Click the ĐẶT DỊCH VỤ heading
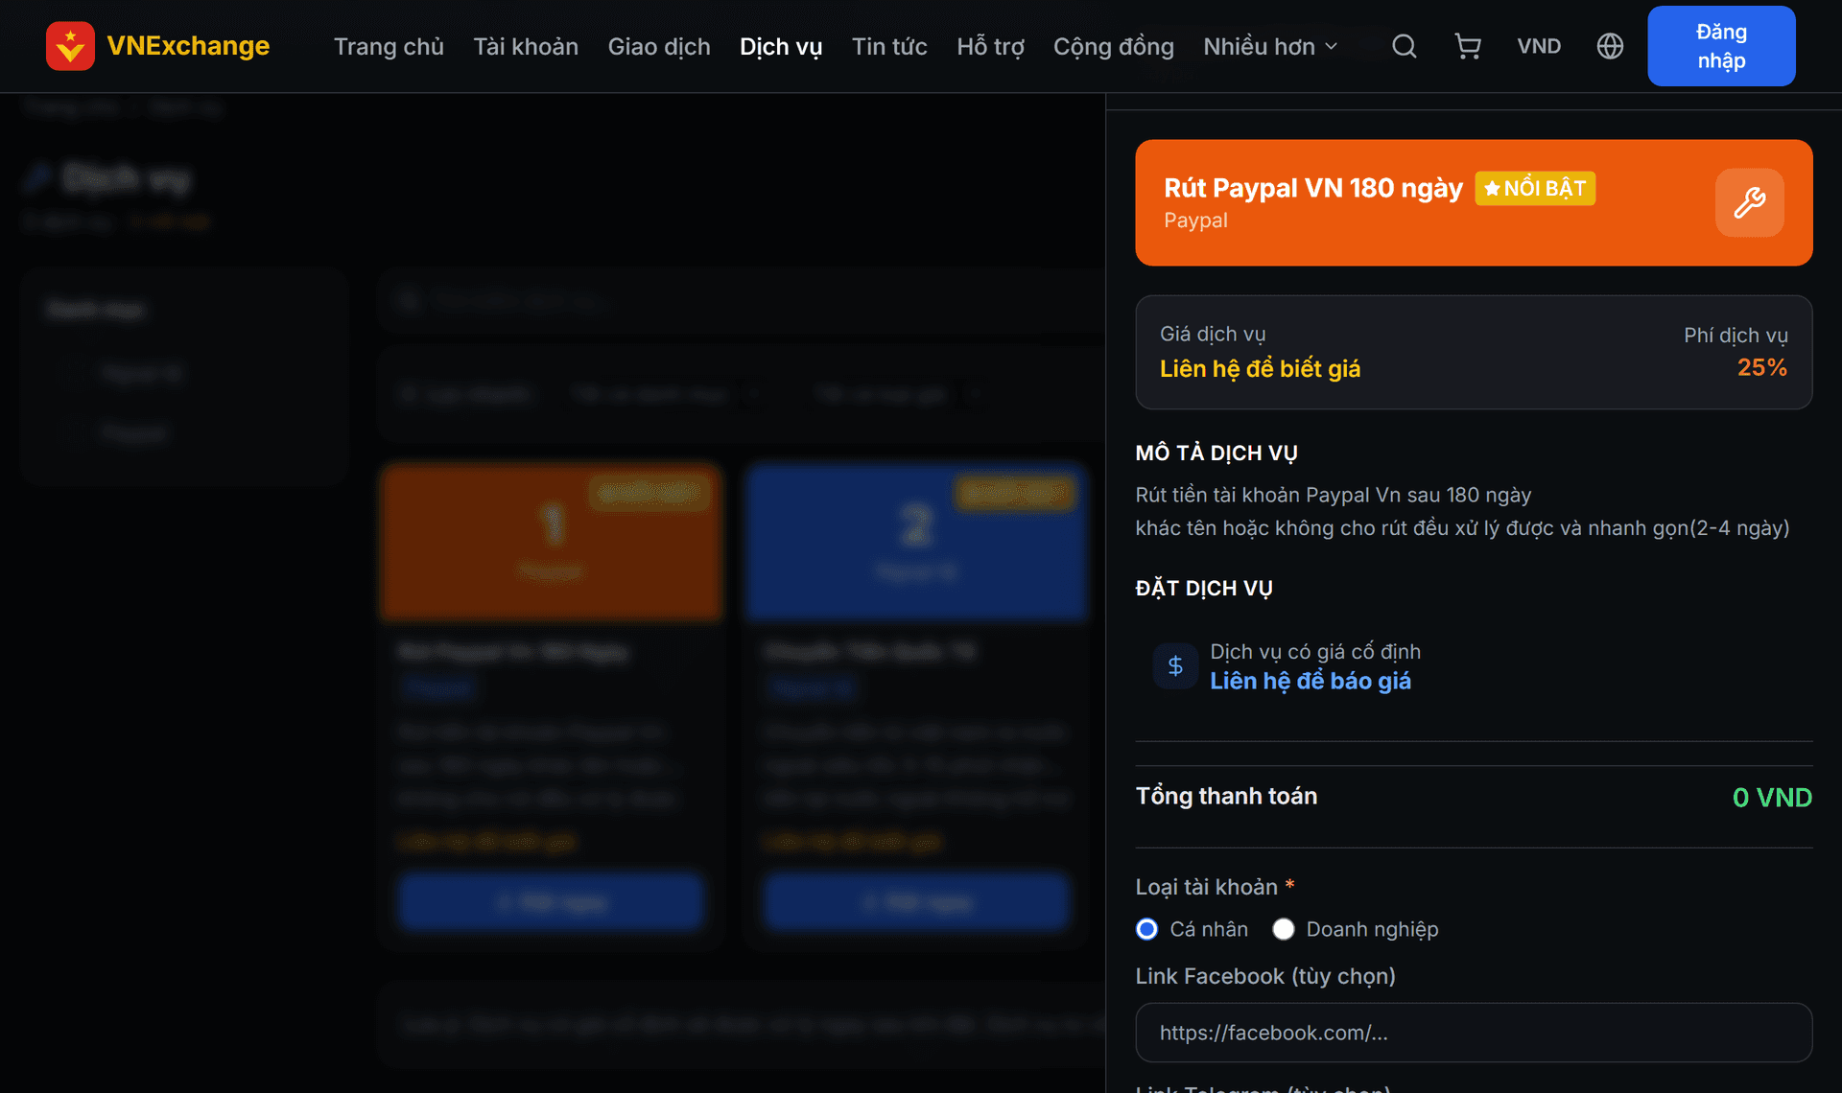1842x1093 pixels. point(1204,589)
